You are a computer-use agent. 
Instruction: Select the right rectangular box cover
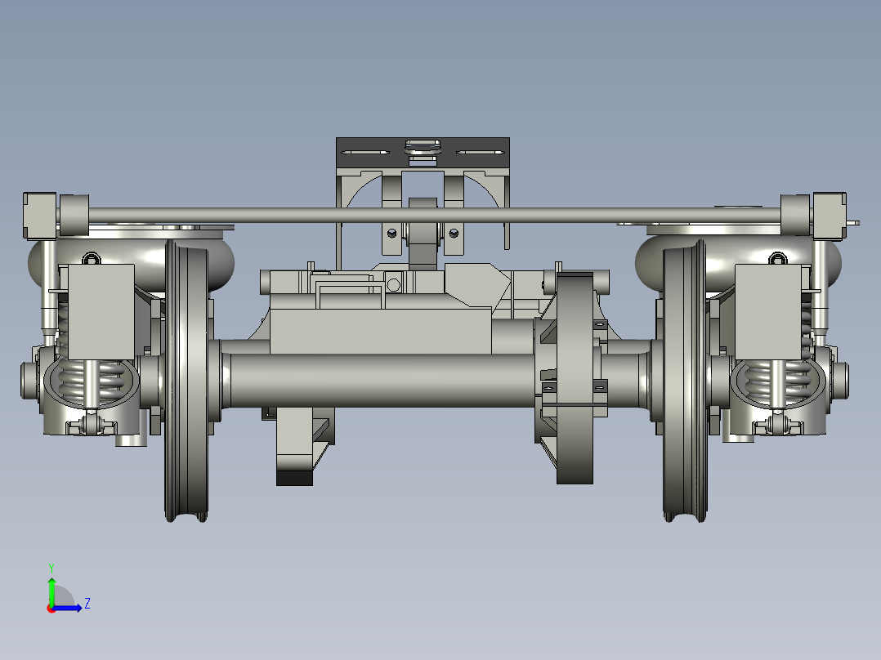768,312
